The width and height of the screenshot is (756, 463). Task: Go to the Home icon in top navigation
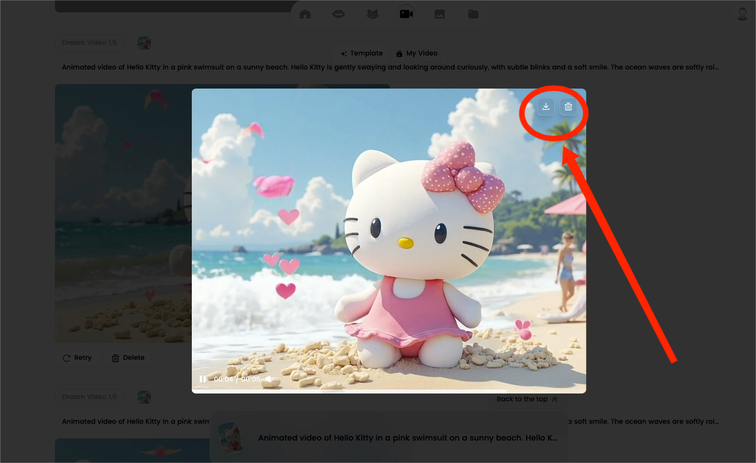pyautogui.click(x=305, y=14)
